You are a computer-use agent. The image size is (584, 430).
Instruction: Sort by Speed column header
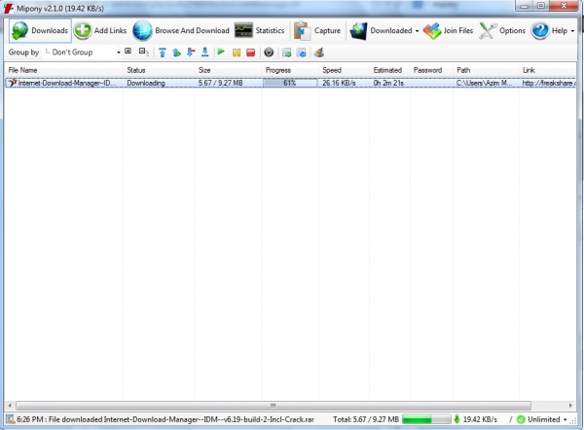tap(344, 70)
